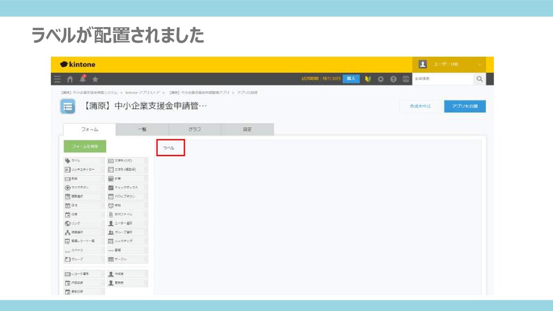The height and width of the screenshot is (311, 553).
Task: Click the blue 購入 button
Action: 351,79
